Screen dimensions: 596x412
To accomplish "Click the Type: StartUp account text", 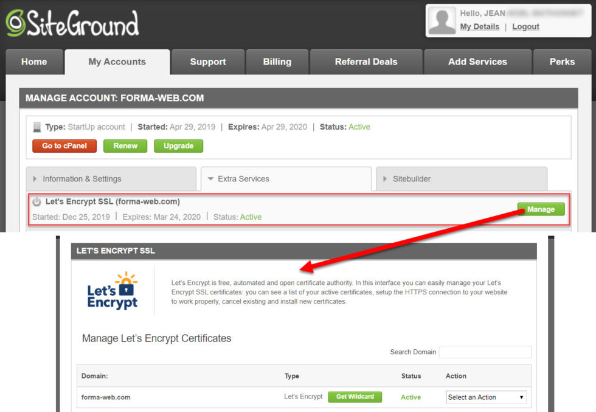I will (85, 127).
